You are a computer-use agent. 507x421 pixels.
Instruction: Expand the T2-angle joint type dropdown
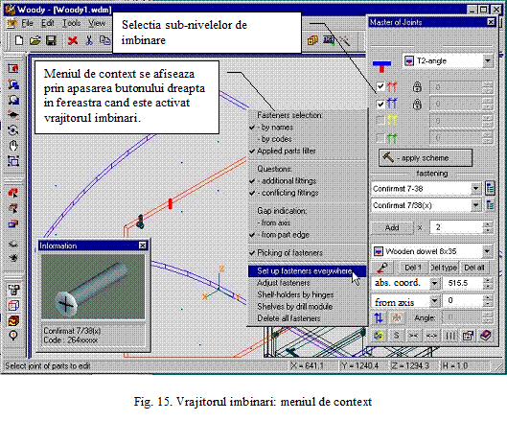[487, 60]
